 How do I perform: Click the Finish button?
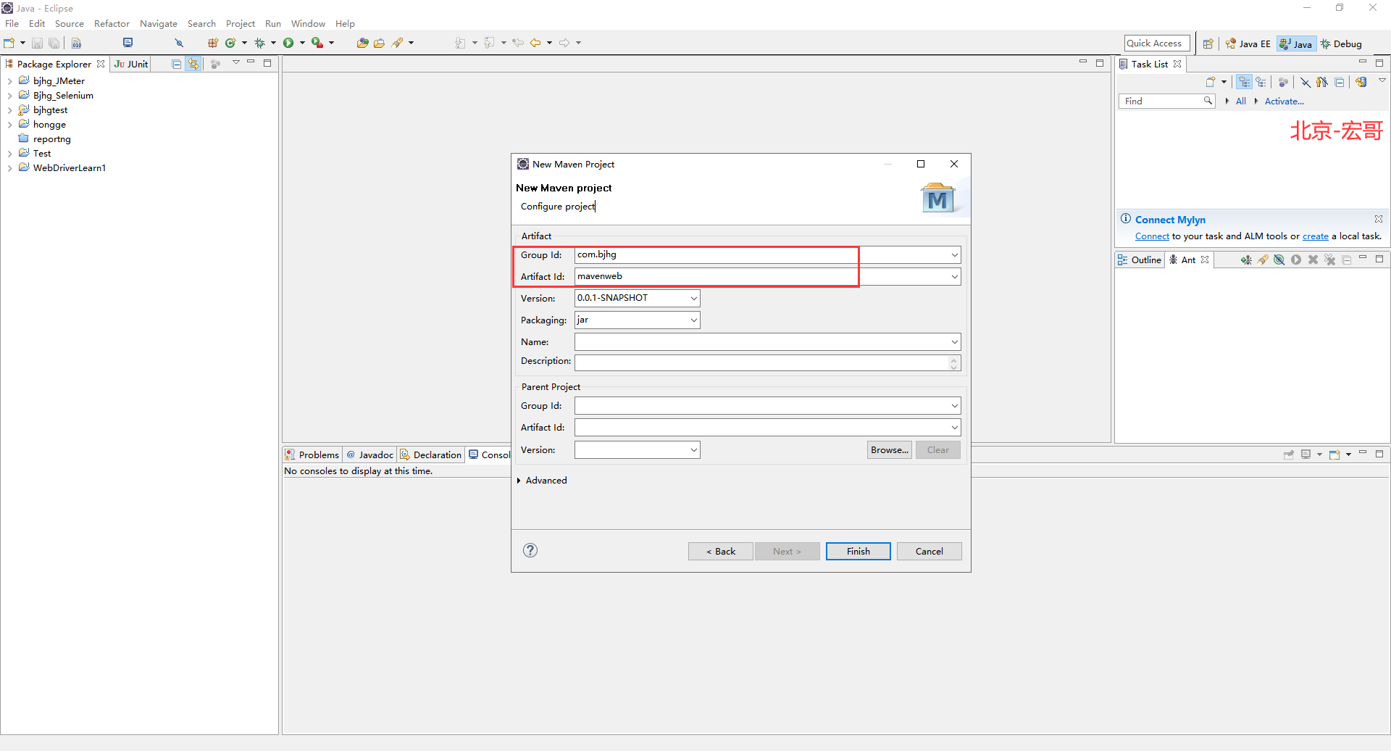859,552
